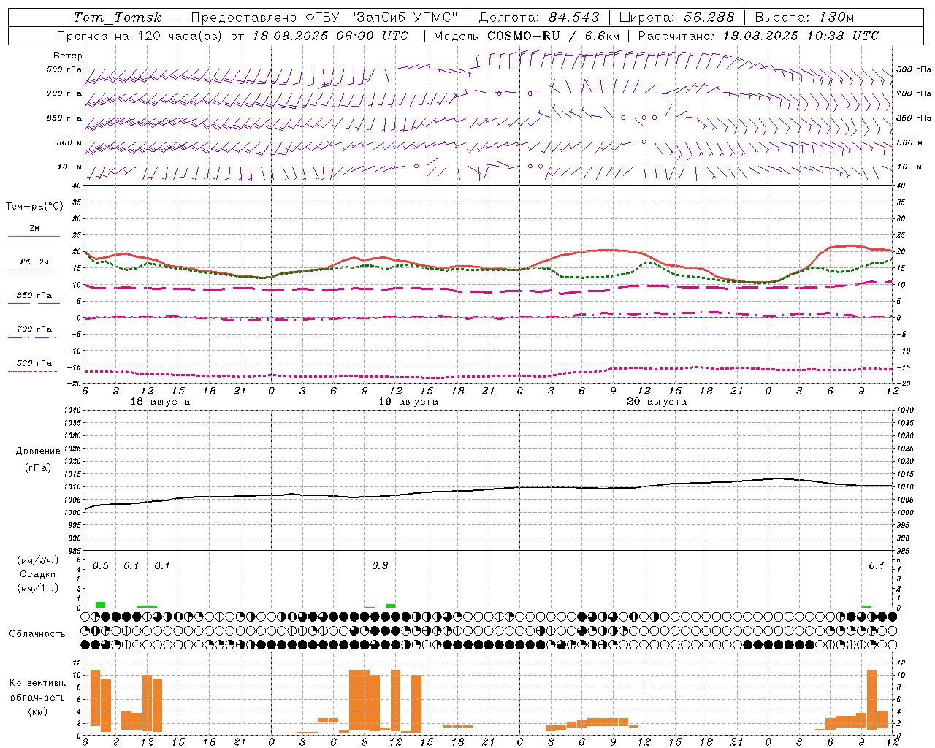Click the station name "Tom_Tomsk"
This screenshot has height=748, width=935.
[x=118, y=18]
